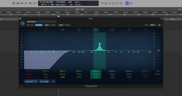Click the 197 Hz low-cut frequency value

click(29, 71)
